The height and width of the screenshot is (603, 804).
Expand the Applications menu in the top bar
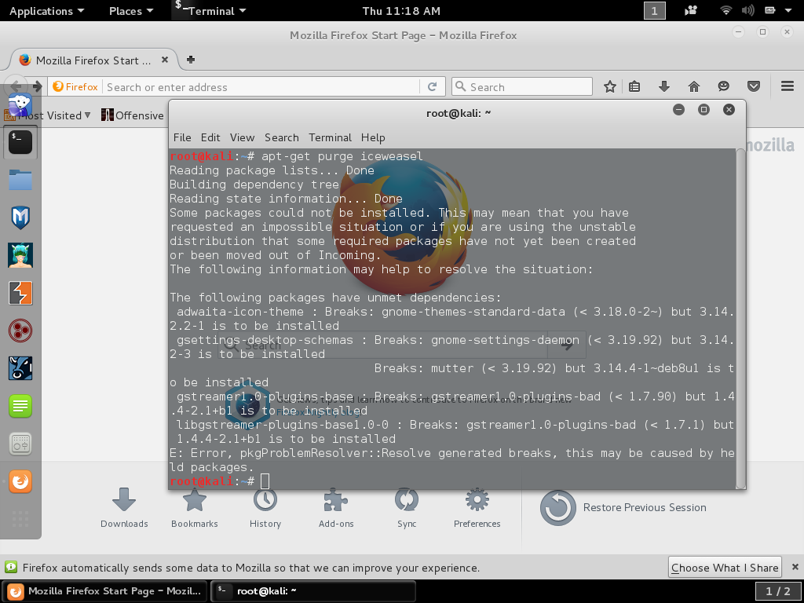click(46, 11)
